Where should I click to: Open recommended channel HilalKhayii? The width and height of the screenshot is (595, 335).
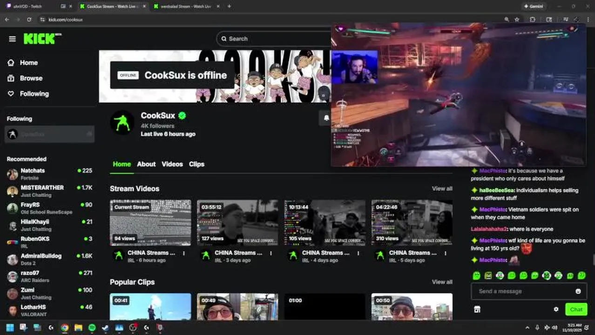coord(49,225)
